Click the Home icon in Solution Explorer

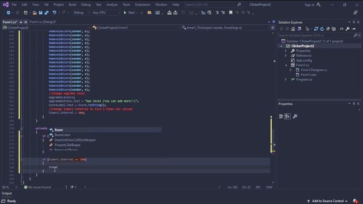click(293, 29)
